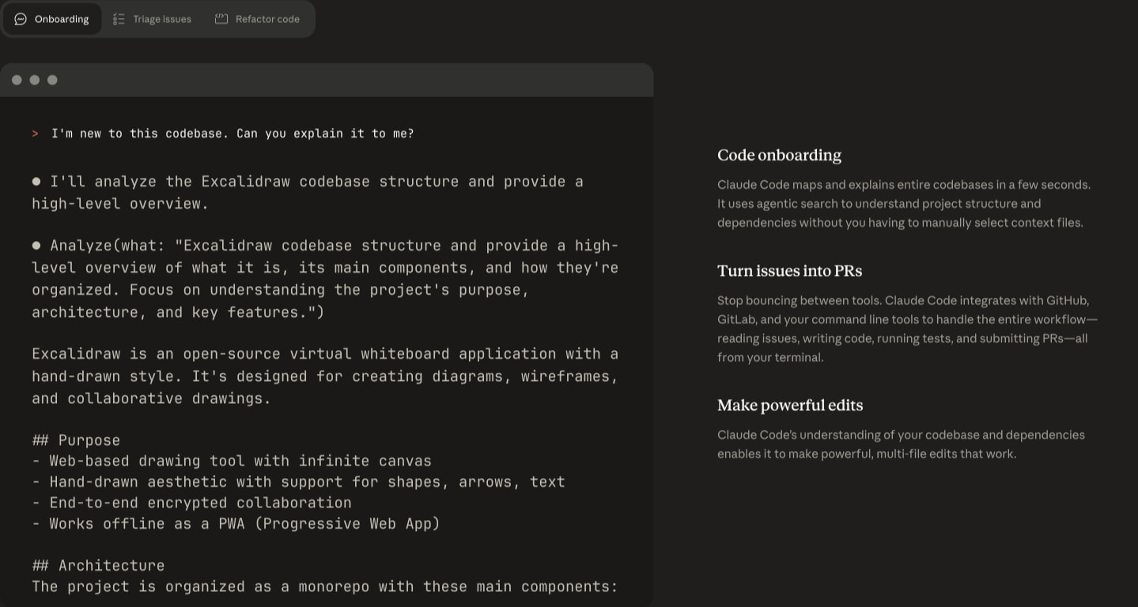Click "I'm new to this codebase" prompt text
1138x607 pixels.
pos(233,134)
